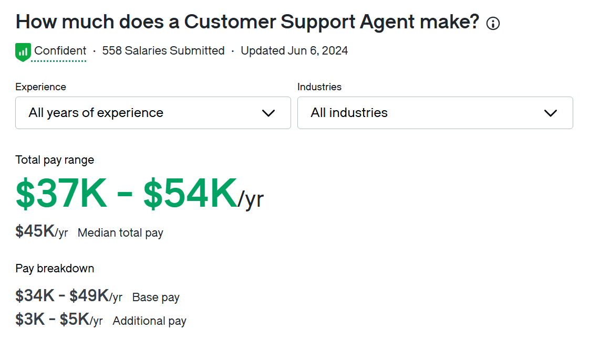Click the "Experience" label above the dropdown
The height and width of the screenshot is (340, 600).
pos(40,87)
